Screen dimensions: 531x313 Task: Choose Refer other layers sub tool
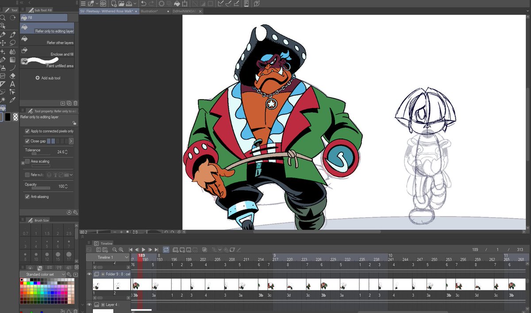(47, 40)
